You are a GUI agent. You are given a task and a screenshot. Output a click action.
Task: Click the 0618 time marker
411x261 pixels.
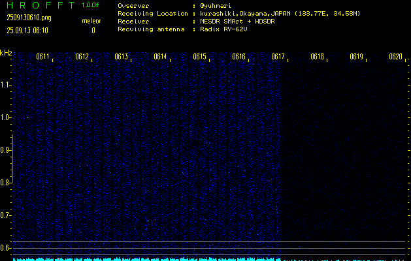tap(317, 57)
